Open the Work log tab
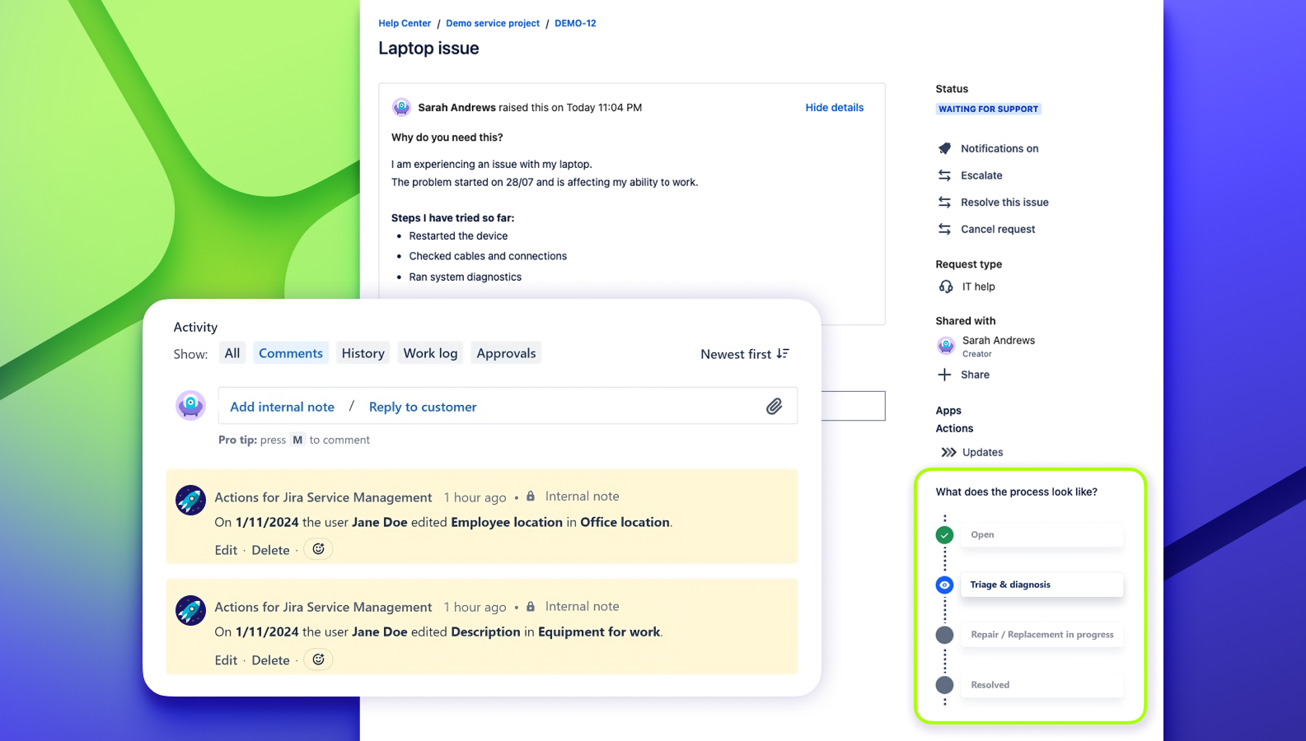Screen dimensions: 1306x741 click(430, 353)
